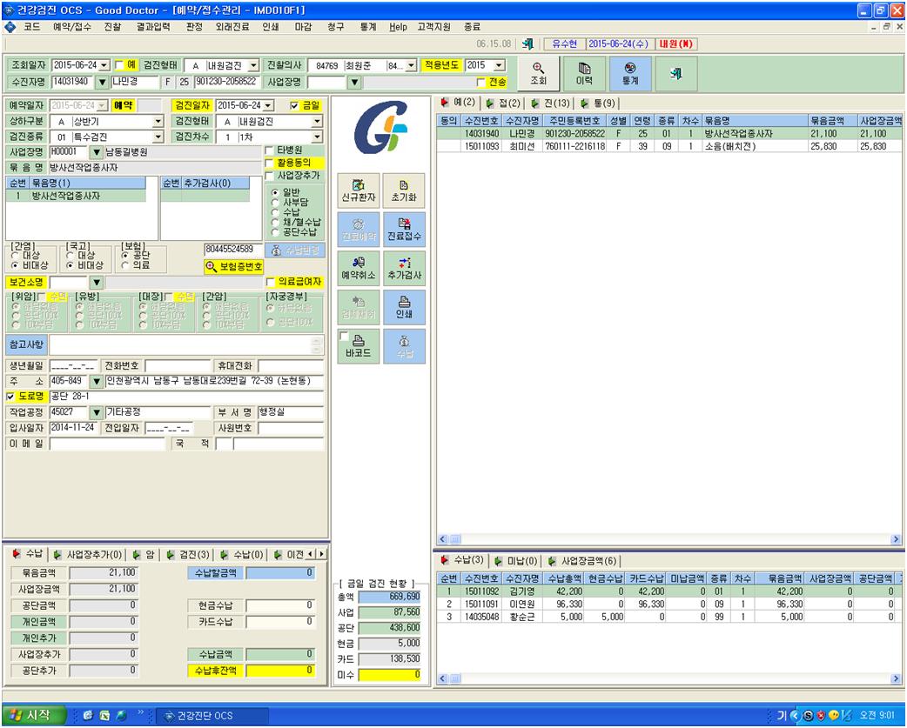Click the Windows 시작 start button

33,715
